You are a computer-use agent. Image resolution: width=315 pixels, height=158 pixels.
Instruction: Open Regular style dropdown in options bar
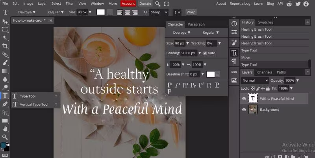tap(56, 12)
